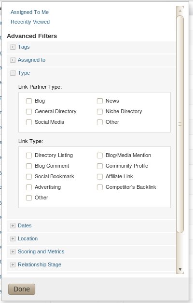Screen dimensions: 193x303
Task: Collapse the Type section minus icon
Action: click(x=13, y=73)
